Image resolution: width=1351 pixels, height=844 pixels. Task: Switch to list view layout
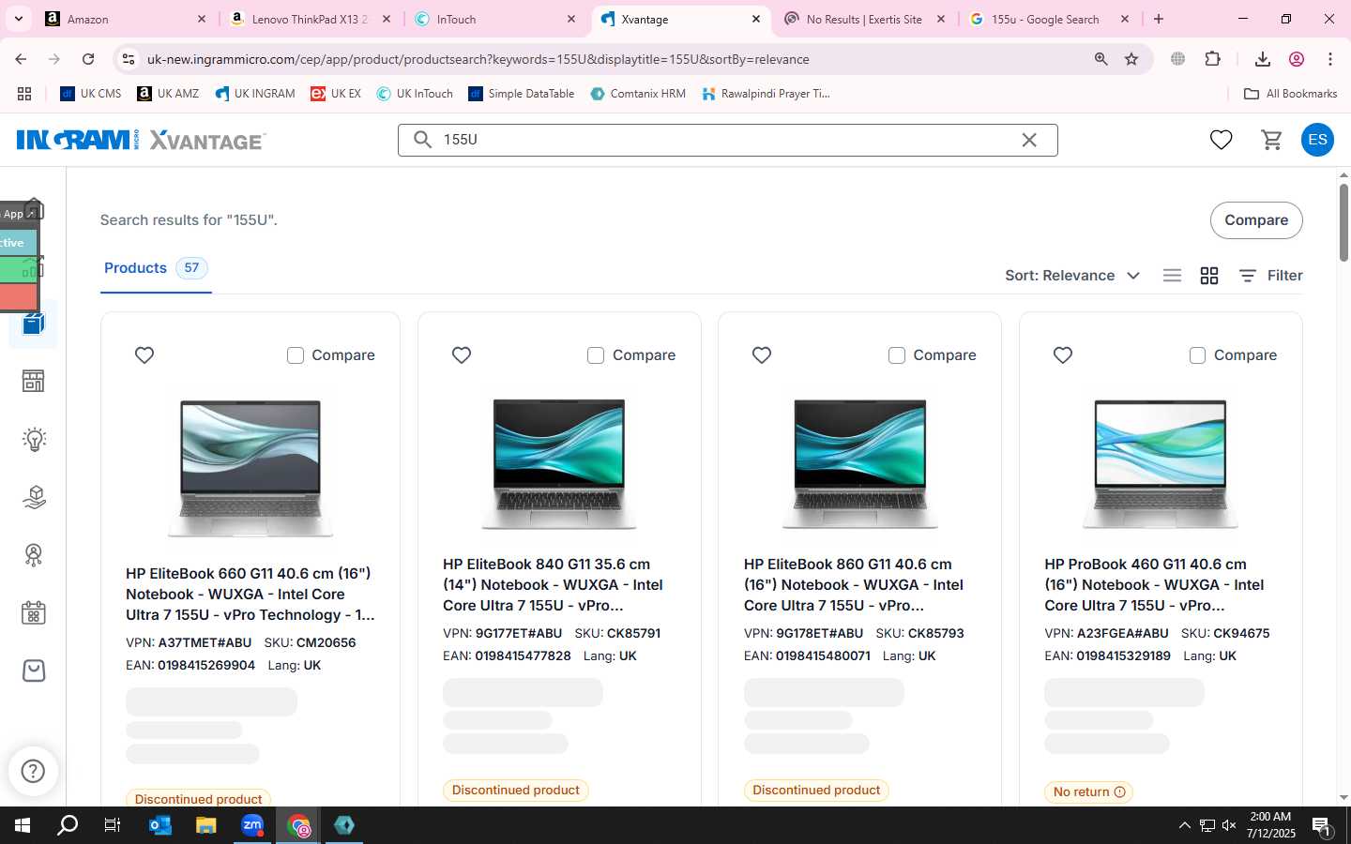(x=1172, y=276)
